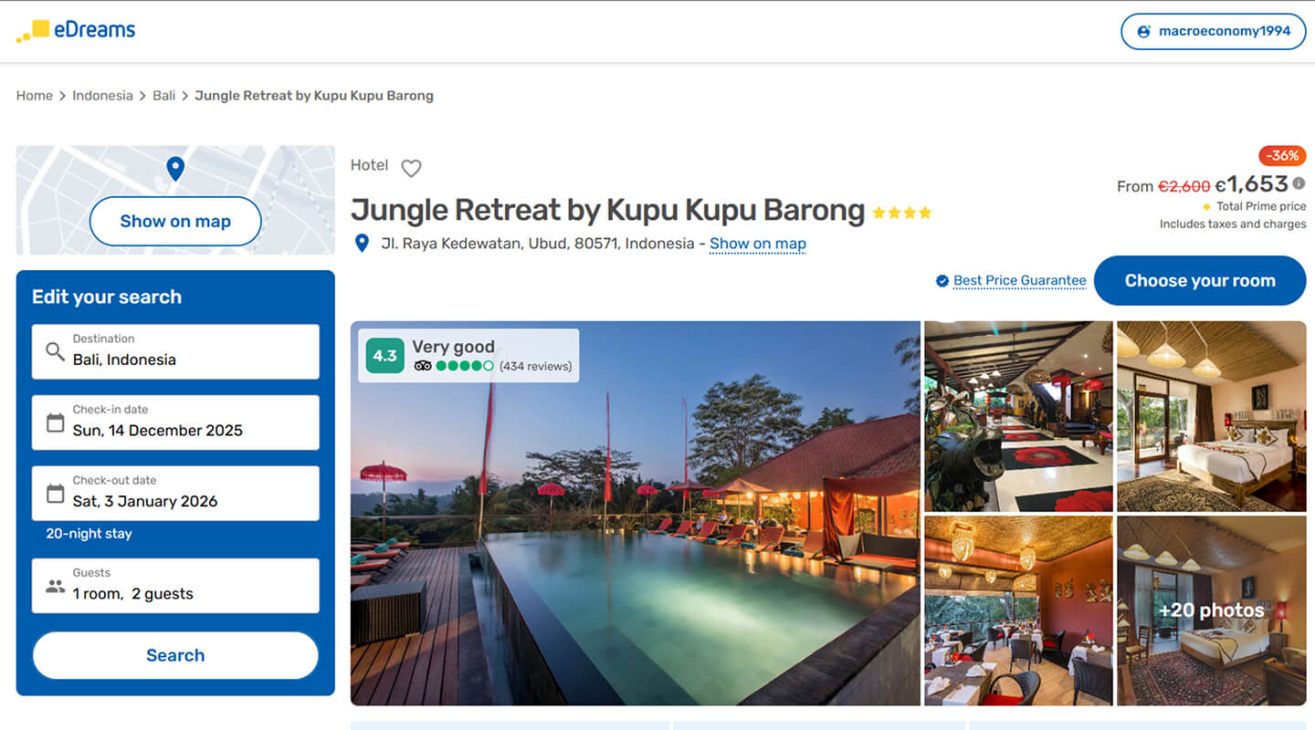Click the Very good rating label
The image size is (1315, 730).
pyautogui.click(x=453, y=347)
